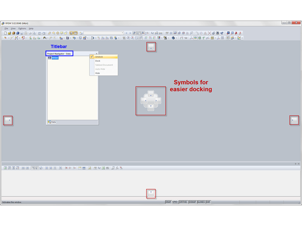
Task: Open the Help menu
Action: tap(31, 29)
